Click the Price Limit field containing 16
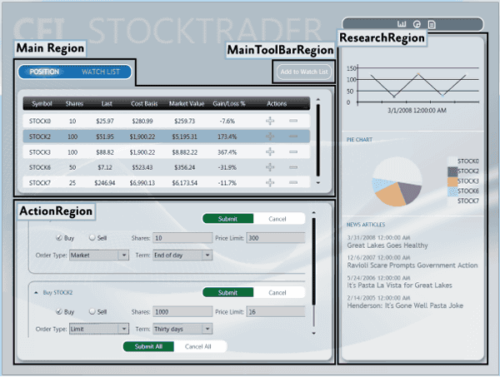The image size is (500, 377). tap(276, 312)
